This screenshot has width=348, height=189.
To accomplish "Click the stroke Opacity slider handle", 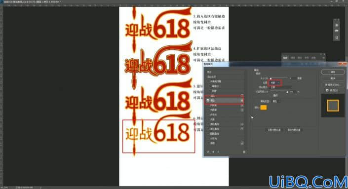I will coord(287,92).
